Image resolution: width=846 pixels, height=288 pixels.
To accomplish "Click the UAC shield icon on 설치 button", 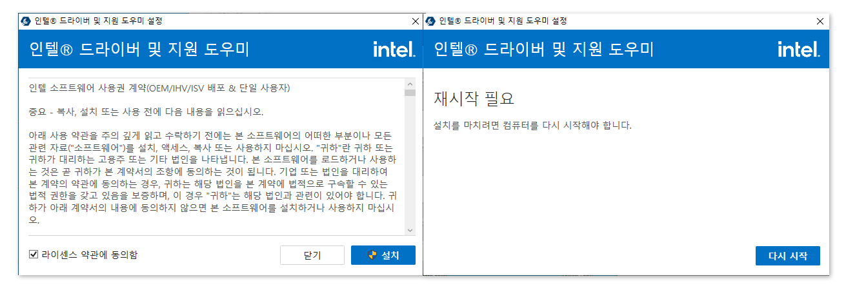I will point(372,255).
